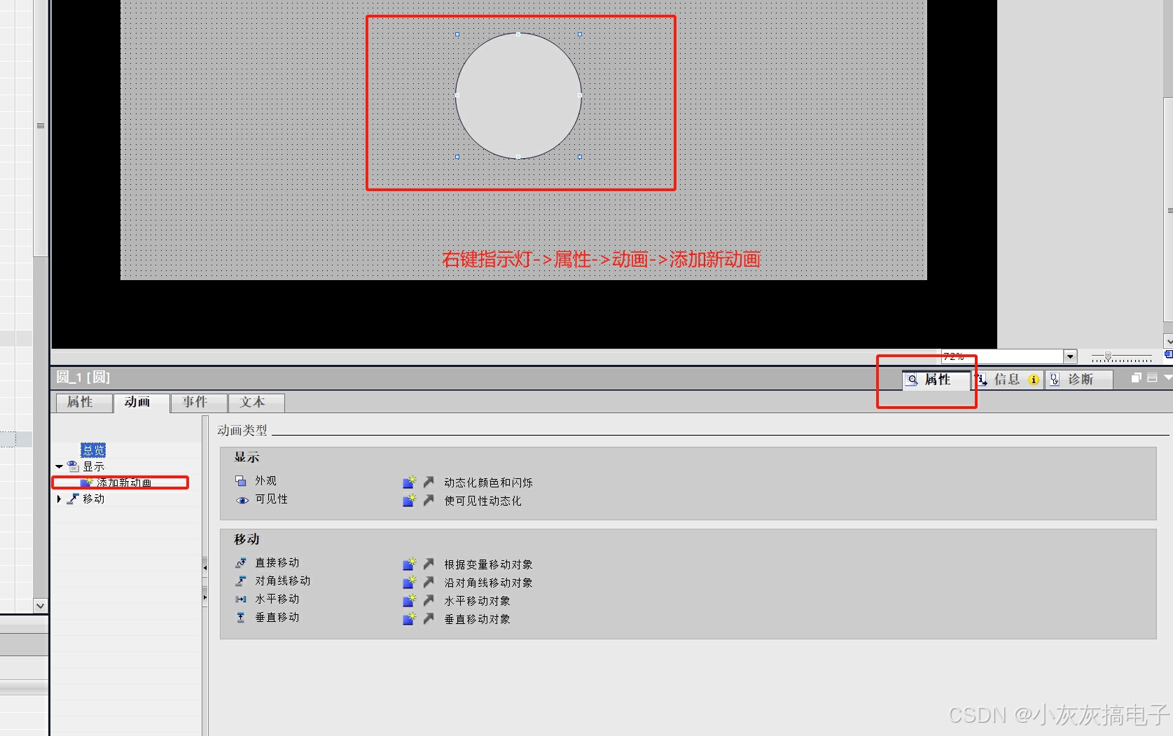Click new-animation icon beside 使可见性动态化
This screenshot has height=736, width=1173.
point(410,500)
